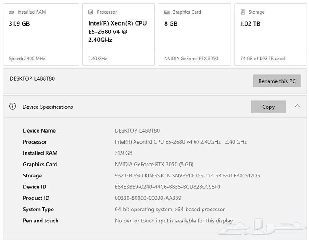This screenshot has width=309, height=240.
Task: Select the Installed RAM value 31.9 GB in list
Action: click(123, 153)
